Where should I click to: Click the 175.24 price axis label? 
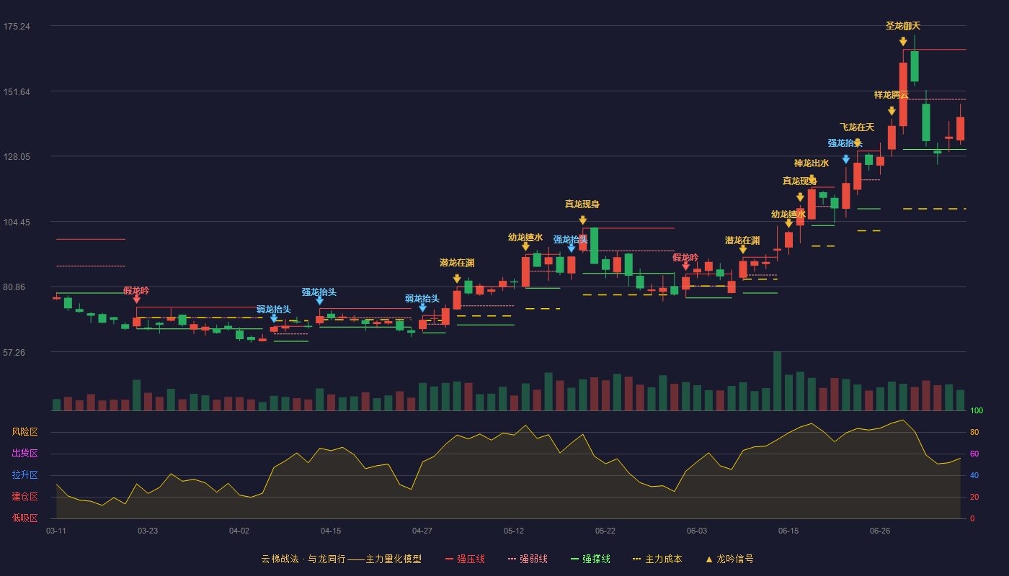(17, 27)
